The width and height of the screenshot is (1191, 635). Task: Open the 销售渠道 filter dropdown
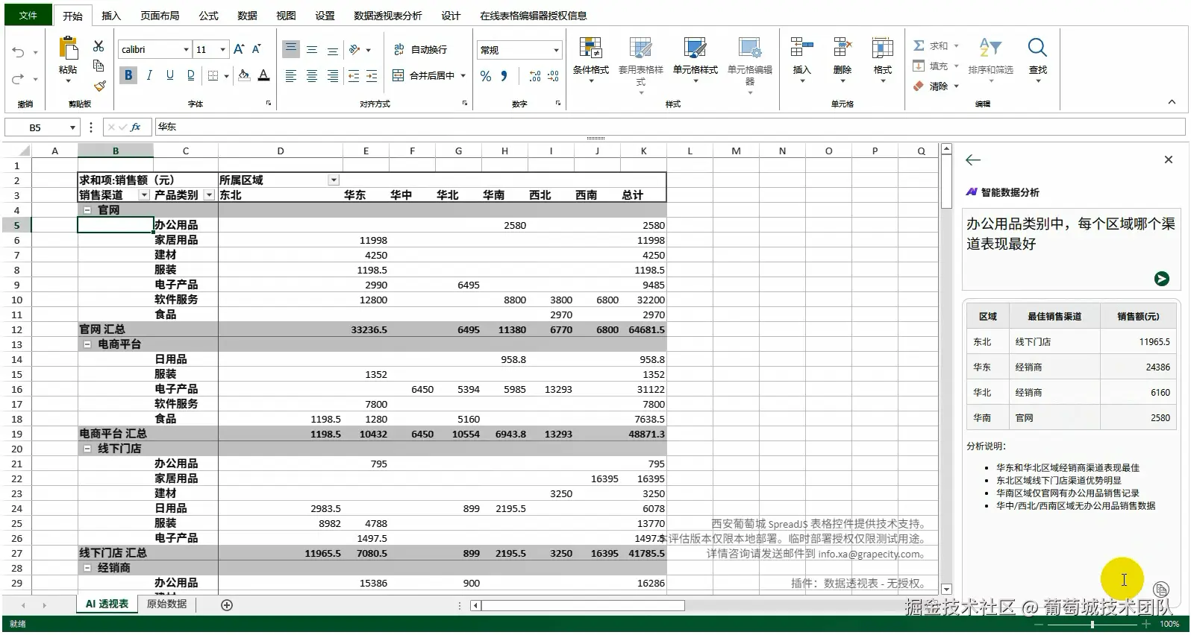tap(144, 195)
